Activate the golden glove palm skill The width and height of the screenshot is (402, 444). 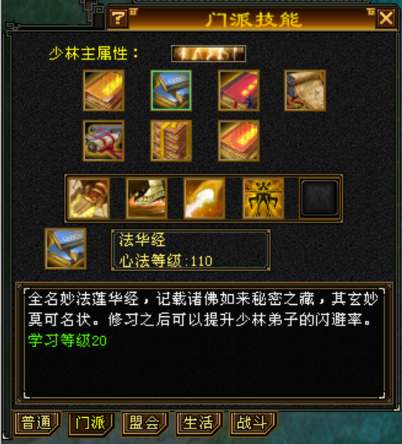89,199
